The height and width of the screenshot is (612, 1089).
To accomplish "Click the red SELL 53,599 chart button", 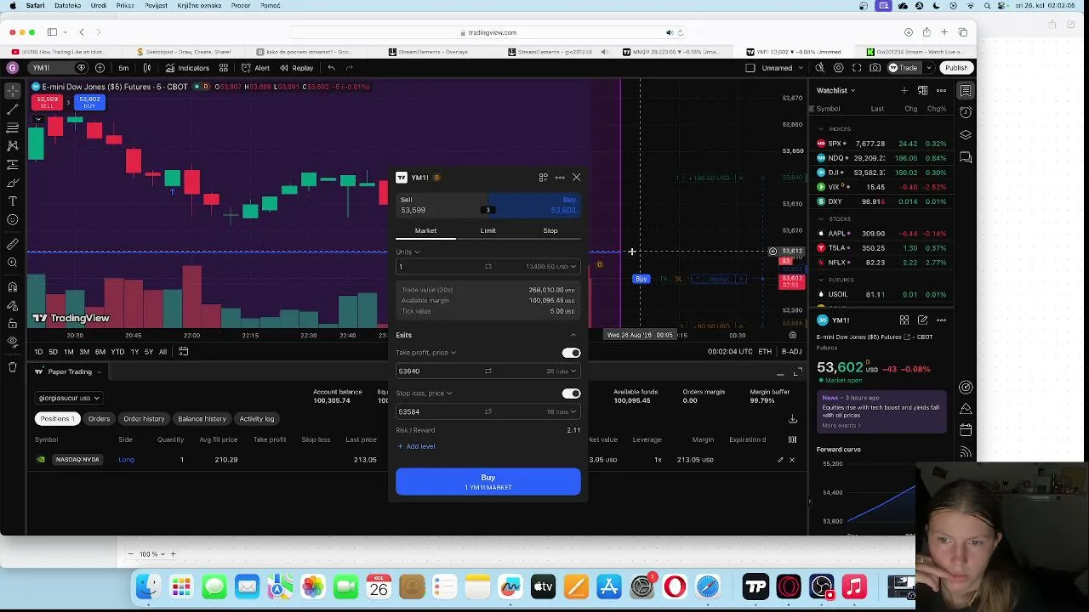I will (x=47, y=102).
